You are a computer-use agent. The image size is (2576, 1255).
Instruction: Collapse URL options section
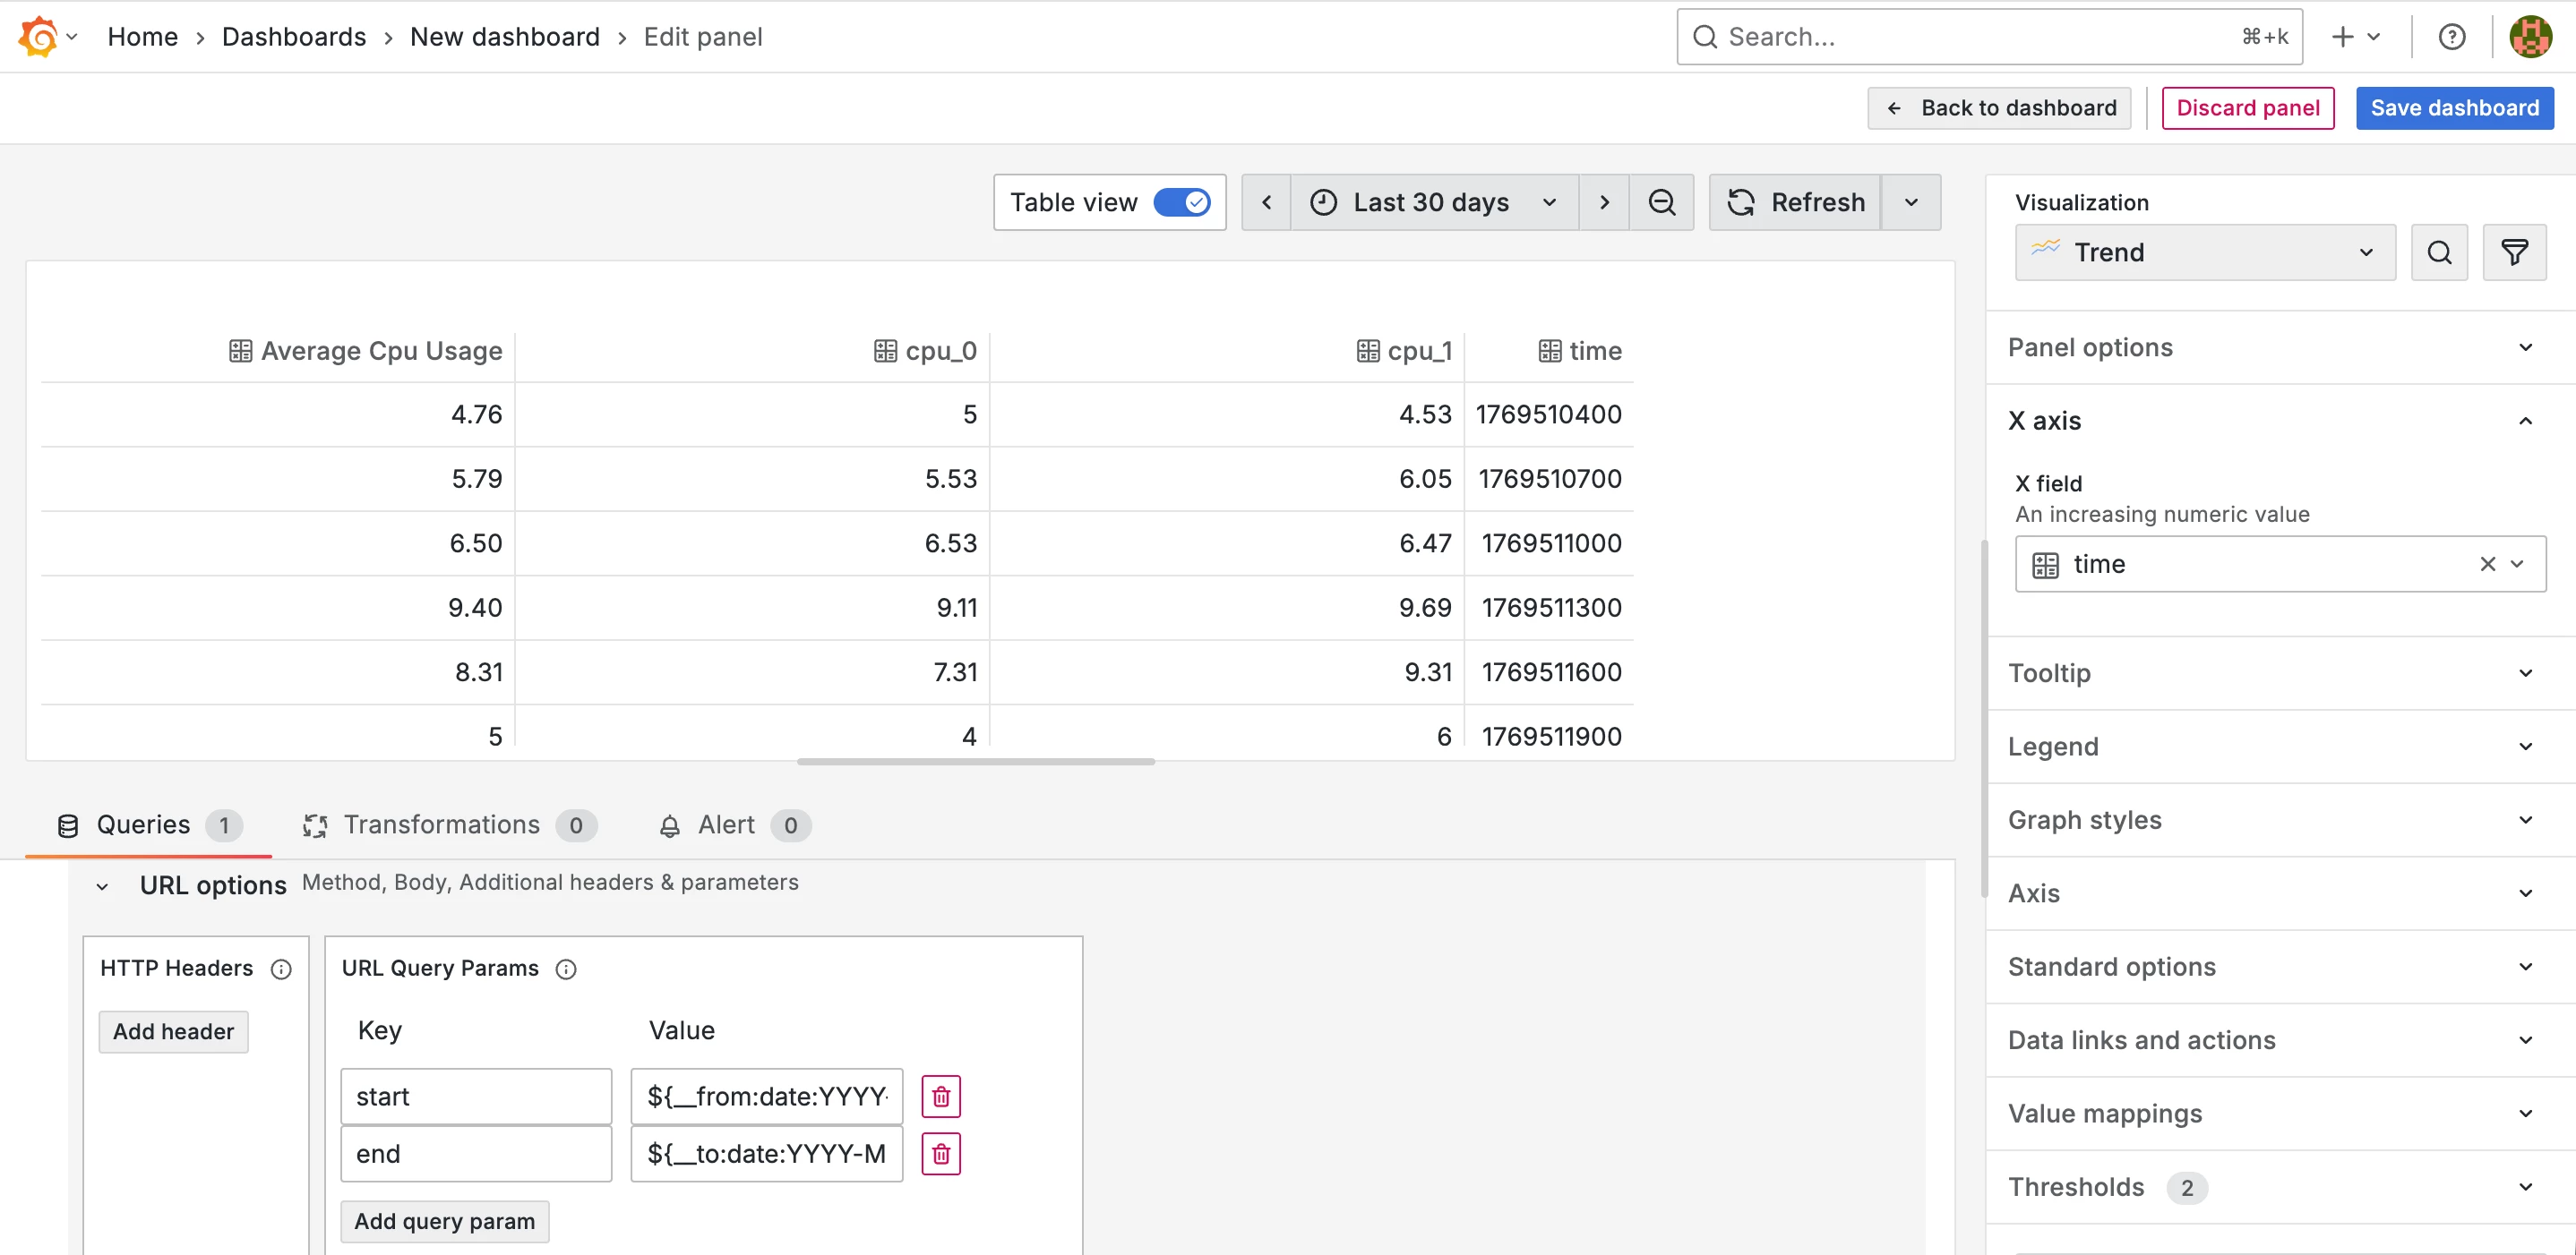coord(102,886)
